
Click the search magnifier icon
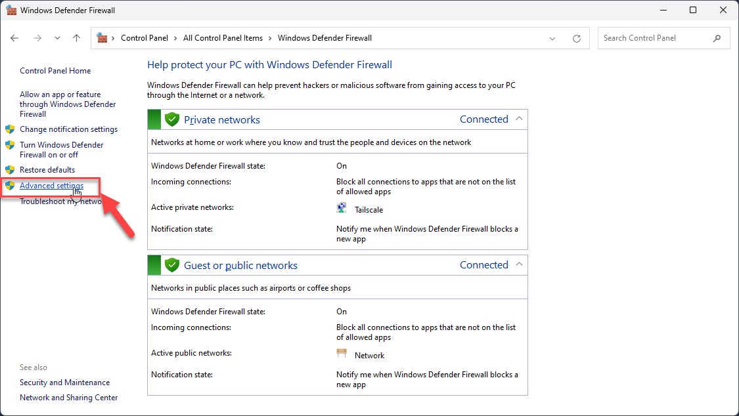coord(717,38)
